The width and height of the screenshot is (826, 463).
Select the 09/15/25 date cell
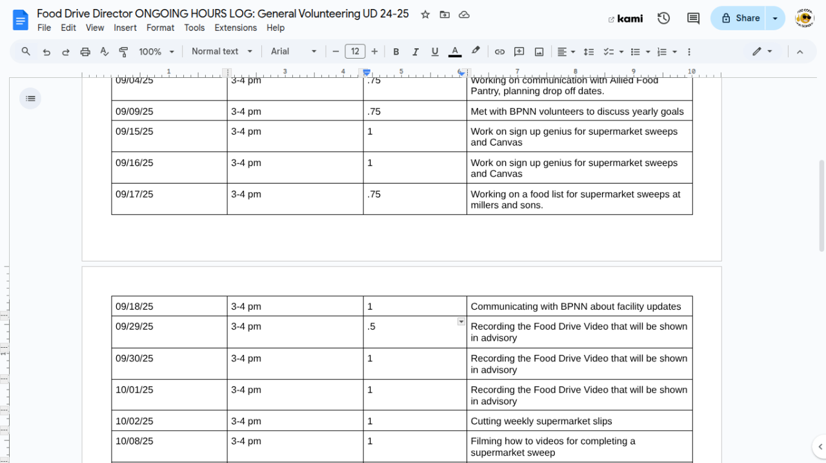(169, 137)
